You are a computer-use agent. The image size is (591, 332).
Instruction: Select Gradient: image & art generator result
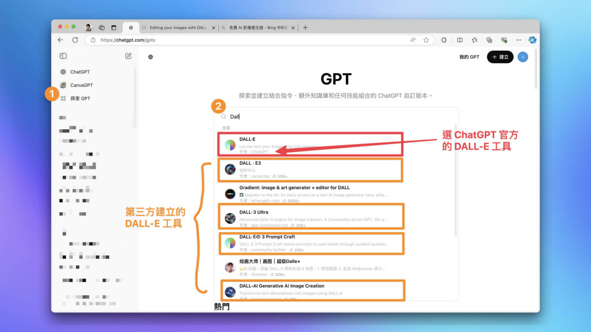(x=310, y=194)
